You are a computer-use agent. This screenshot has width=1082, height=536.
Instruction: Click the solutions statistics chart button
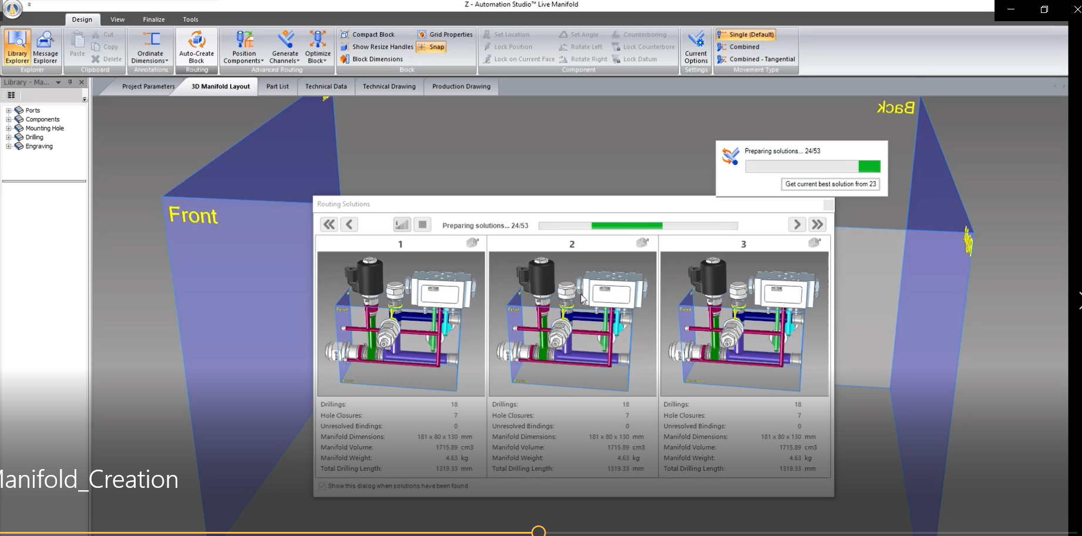pos(402,224)
